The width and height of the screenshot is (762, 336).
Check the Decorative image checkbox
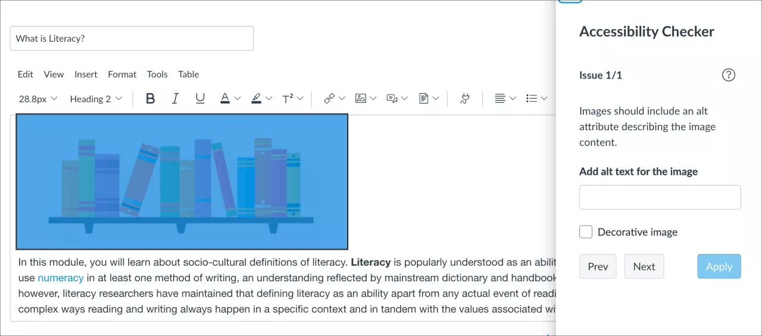click(x=586, y=232)
